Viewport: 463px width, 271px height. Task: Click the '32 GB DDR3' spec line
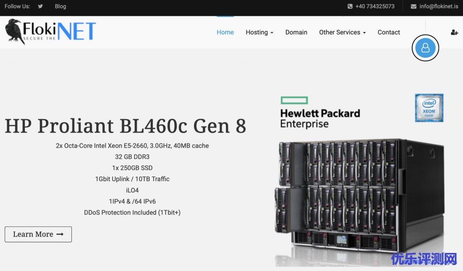click(x=132, y=157)
